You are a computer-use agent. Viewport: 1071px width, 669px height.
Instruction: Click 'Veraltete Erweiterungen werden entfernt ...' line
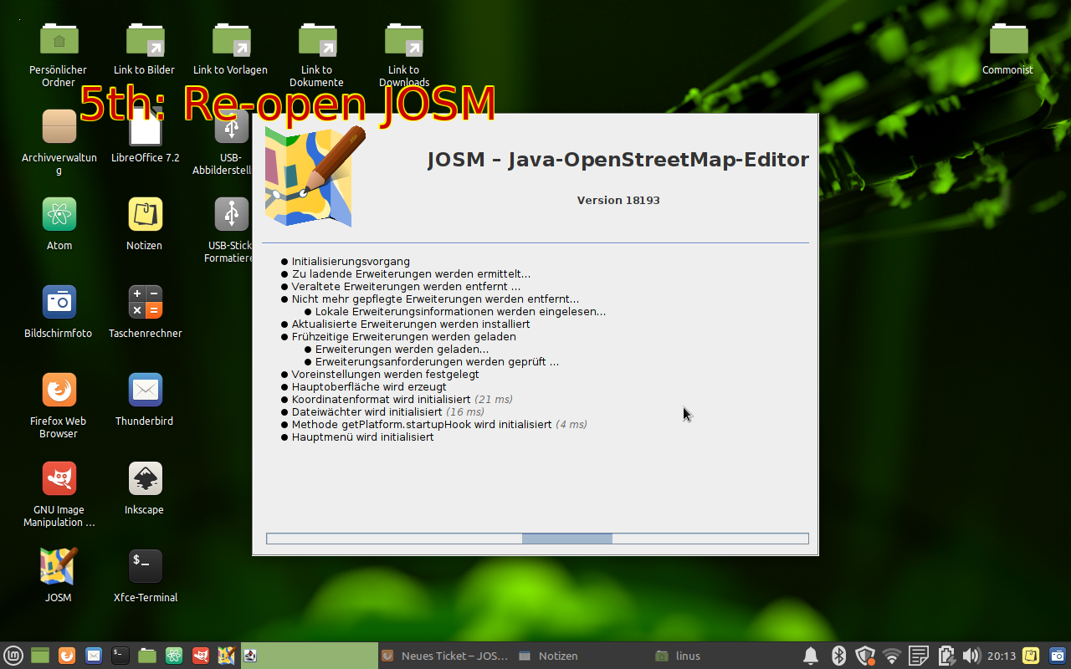406,287
